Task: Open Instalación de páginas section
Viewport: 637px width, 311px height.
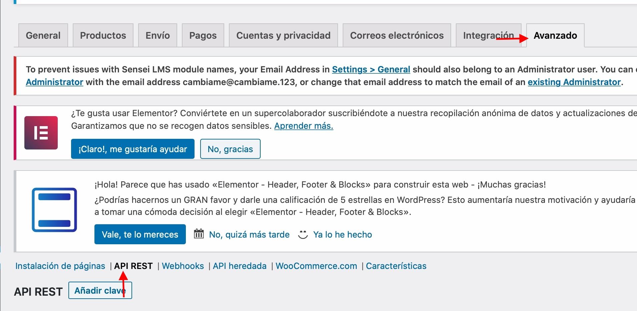Action: coord(60,266)
